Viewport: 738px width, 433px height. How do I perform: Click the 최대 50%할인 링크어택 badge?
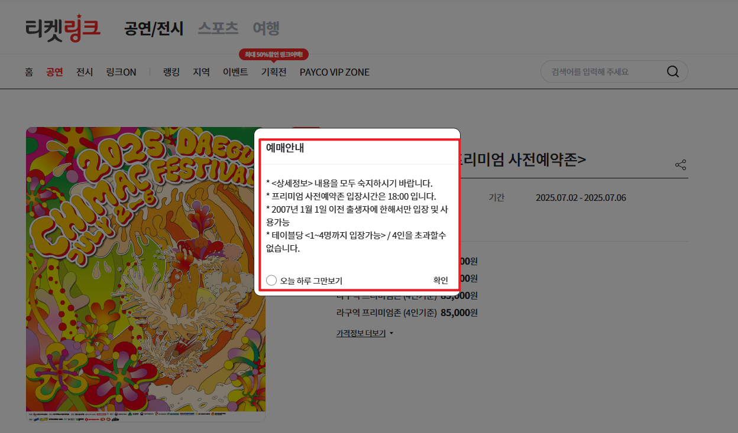(x=273, y=54)
